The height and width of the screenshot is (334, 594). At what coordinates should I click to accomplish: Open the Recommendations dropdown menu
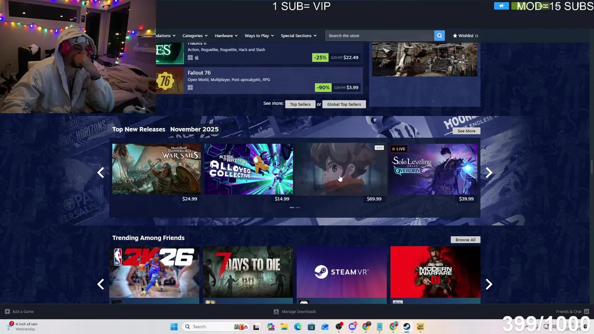tap(166, 36)
